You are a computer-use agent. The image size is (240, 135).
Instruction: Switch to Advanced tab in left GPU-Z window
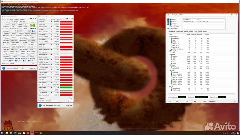17,19
